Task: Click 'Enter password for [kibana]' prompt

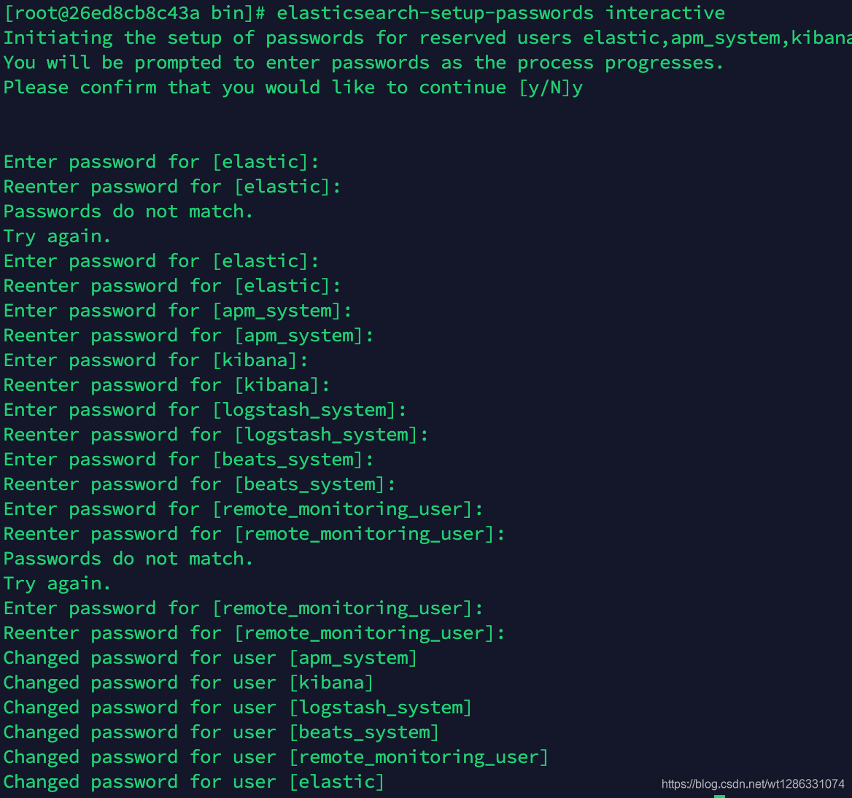Action: tap(156, 360)
